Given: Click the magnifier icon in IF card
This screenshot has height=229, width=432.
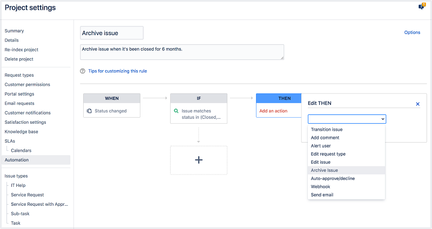Looking at the screenshot, I should pyautogui.click(x=176, y=111).
